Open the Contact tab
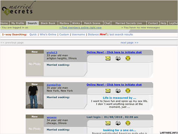Screen dimensions: 178x134 click(x=153, y=23)
